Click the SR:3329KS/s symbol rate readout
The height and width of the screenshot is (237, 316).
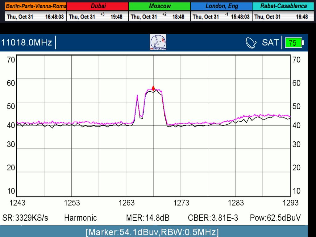(x=25, y=218)
